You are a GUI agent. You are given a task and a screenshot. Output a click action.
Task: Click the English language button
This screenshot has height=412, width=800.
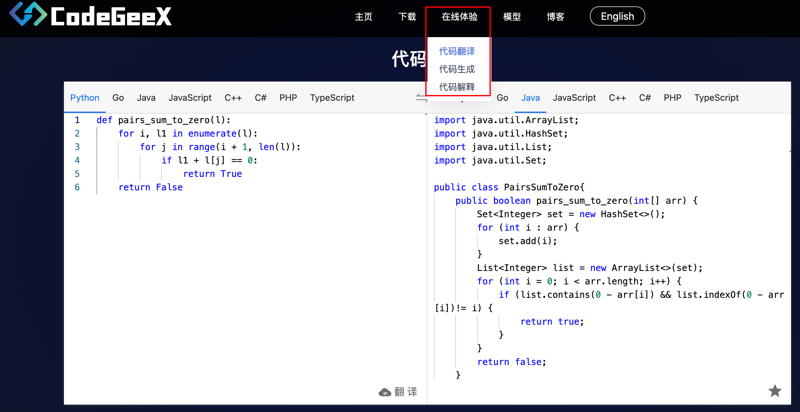point(617,16)
